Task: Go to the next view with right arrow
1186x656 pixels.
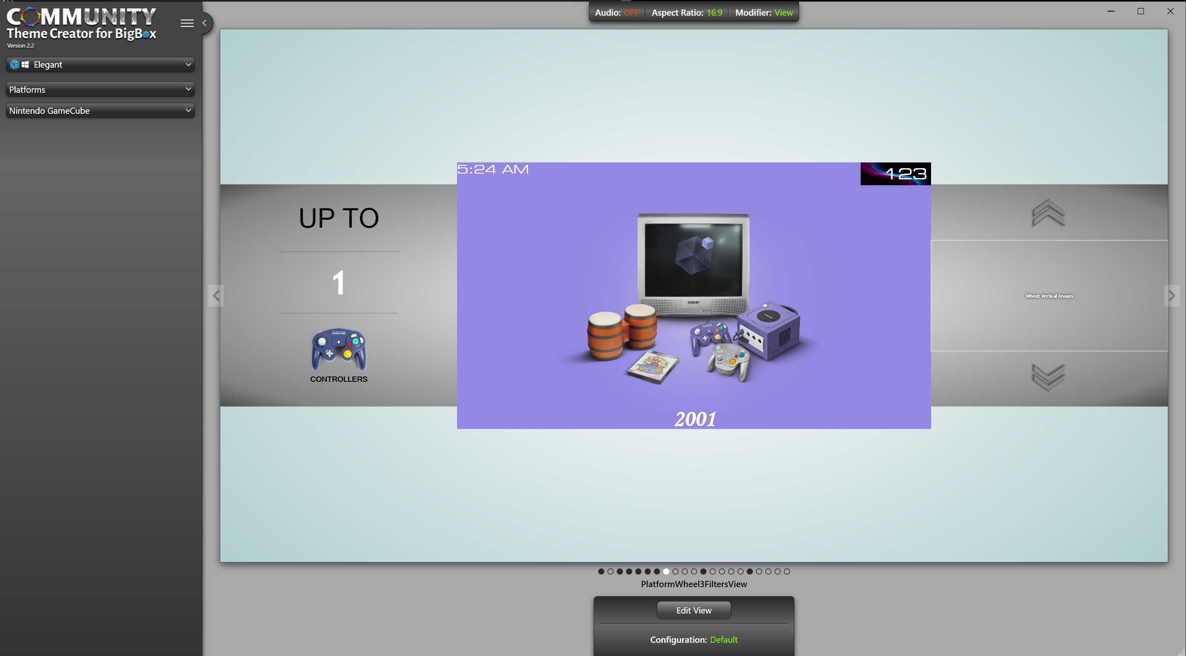Action: pyautogui.click(x=1172, y=295)
